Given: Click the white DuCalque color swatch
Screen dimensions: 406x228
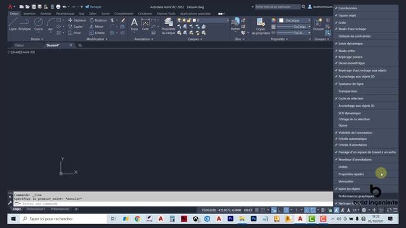Looking at the screenshot, I should point(281,20).
